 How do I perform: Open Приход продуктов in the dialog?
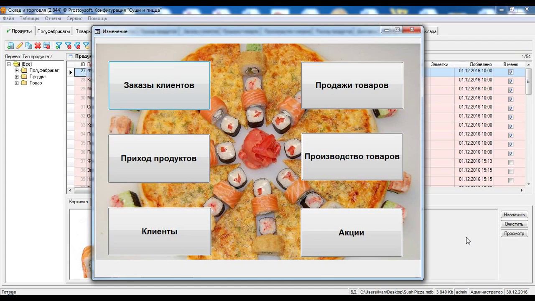159,158
